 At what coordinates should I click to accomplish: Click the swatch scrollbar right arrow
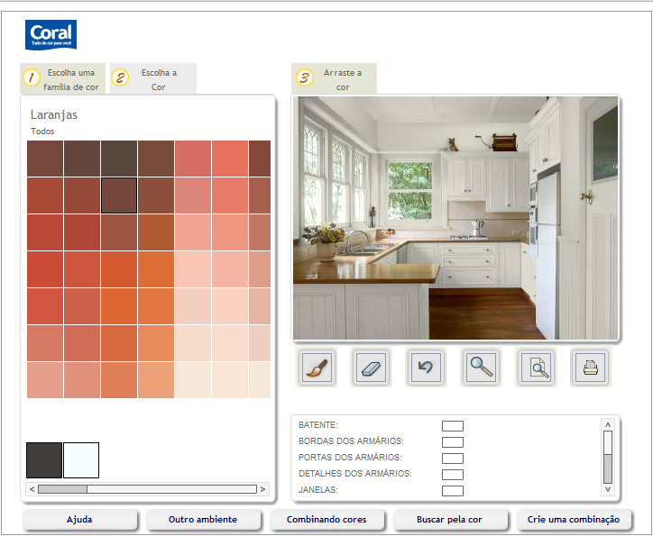point(262,489)
